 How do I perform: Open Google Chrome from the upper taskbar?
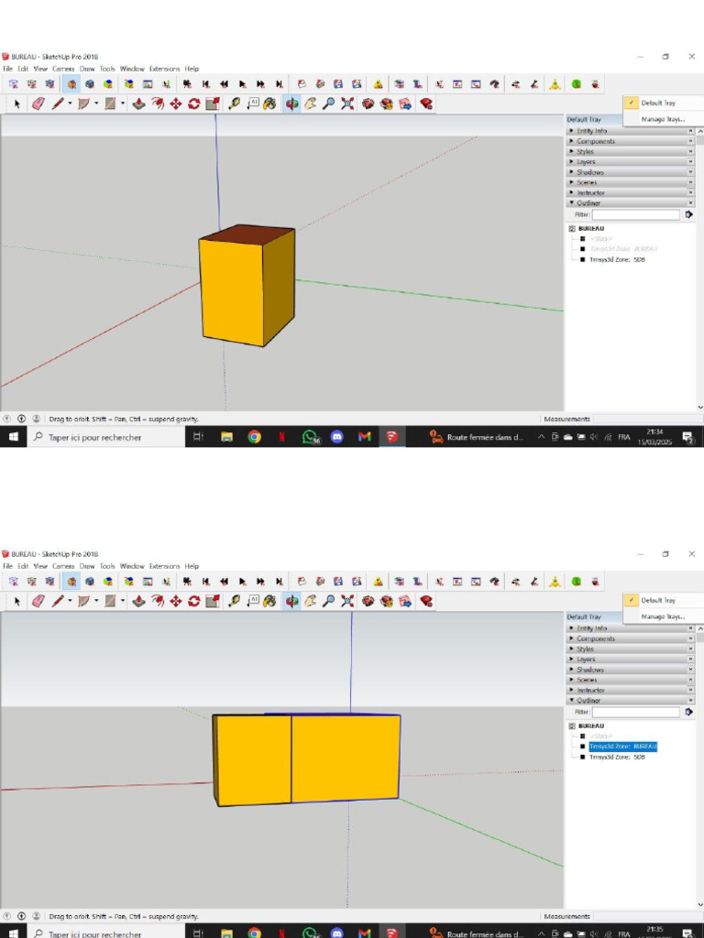click(255, 438)
